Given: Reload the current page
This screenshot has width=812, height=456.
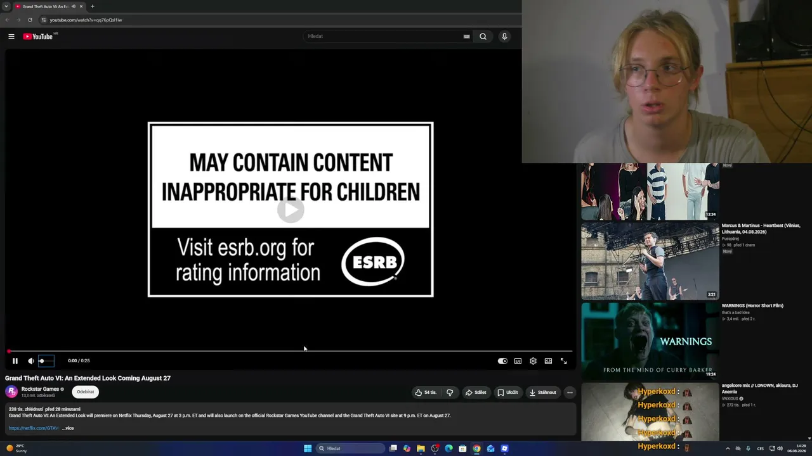Looking at the screenshot, I should tap(30, 20).
